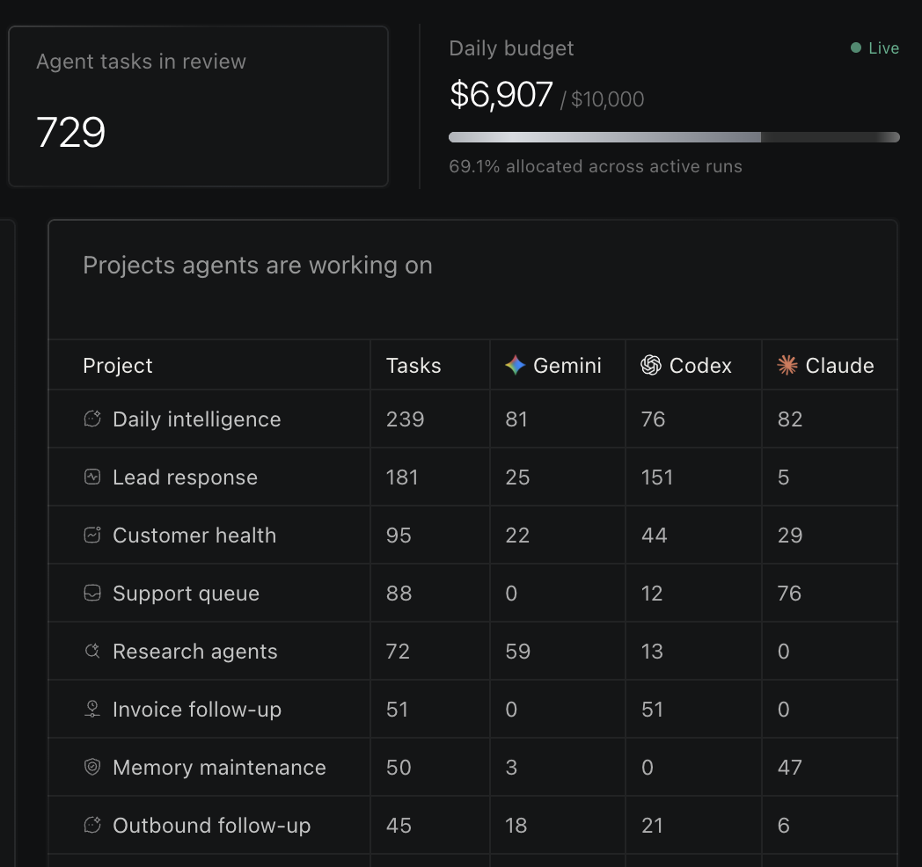
Task: Select the Lead response Codex count 151
Action: 657,477
